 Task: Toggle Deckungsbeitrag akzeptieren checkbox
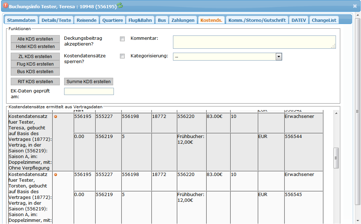(122, 39)
